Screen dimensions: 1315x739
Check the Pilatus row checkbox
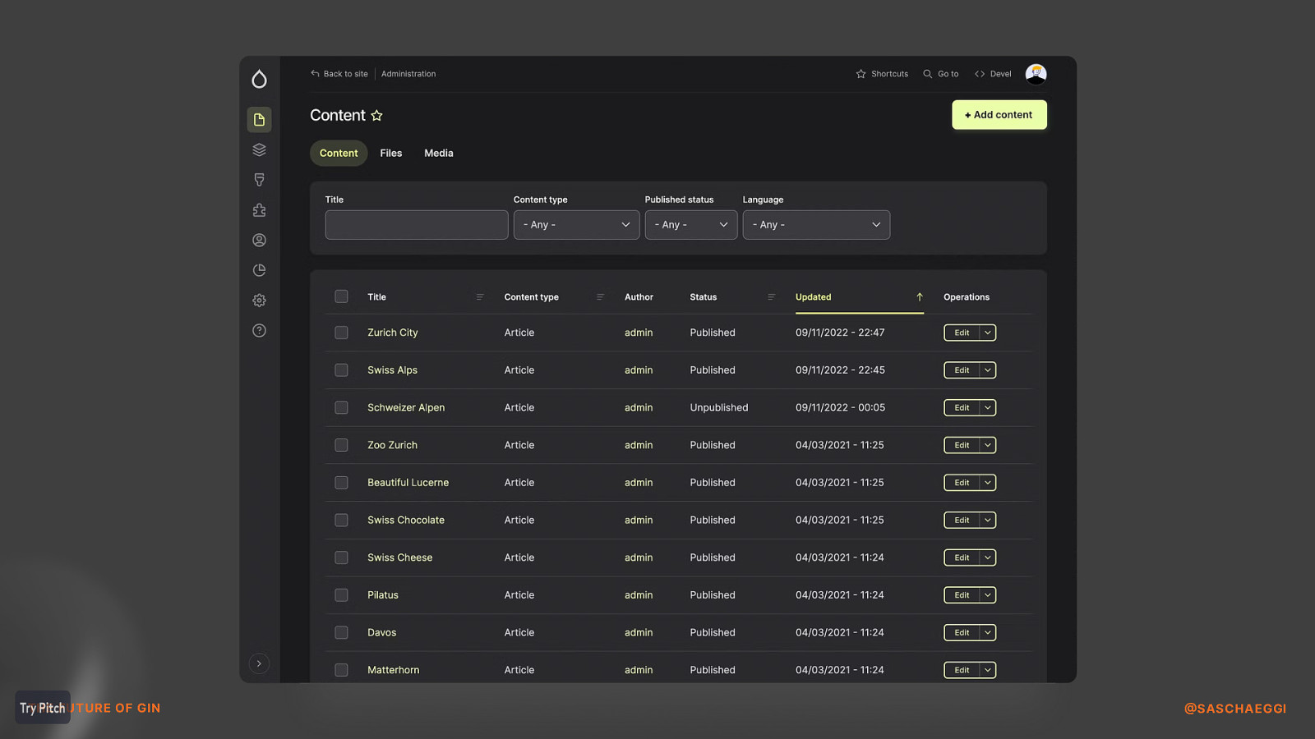(x=341, y=595)
